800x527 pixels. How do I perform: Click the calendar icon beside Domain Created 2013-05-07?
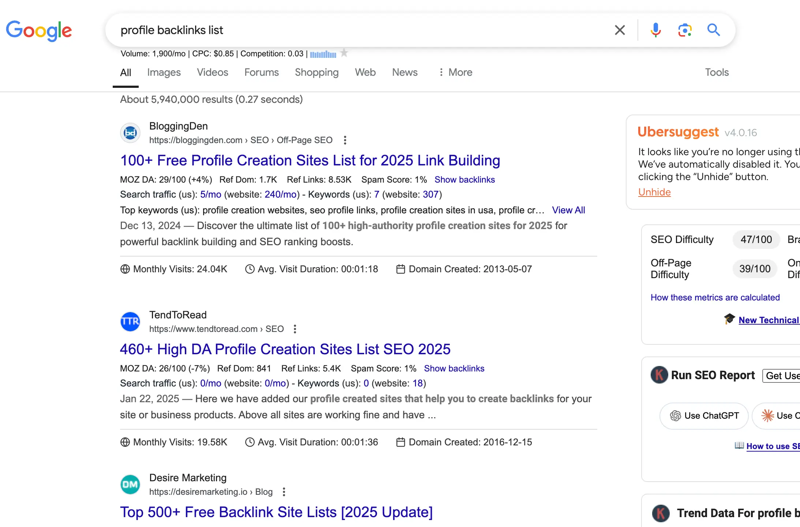coord(401,269)
